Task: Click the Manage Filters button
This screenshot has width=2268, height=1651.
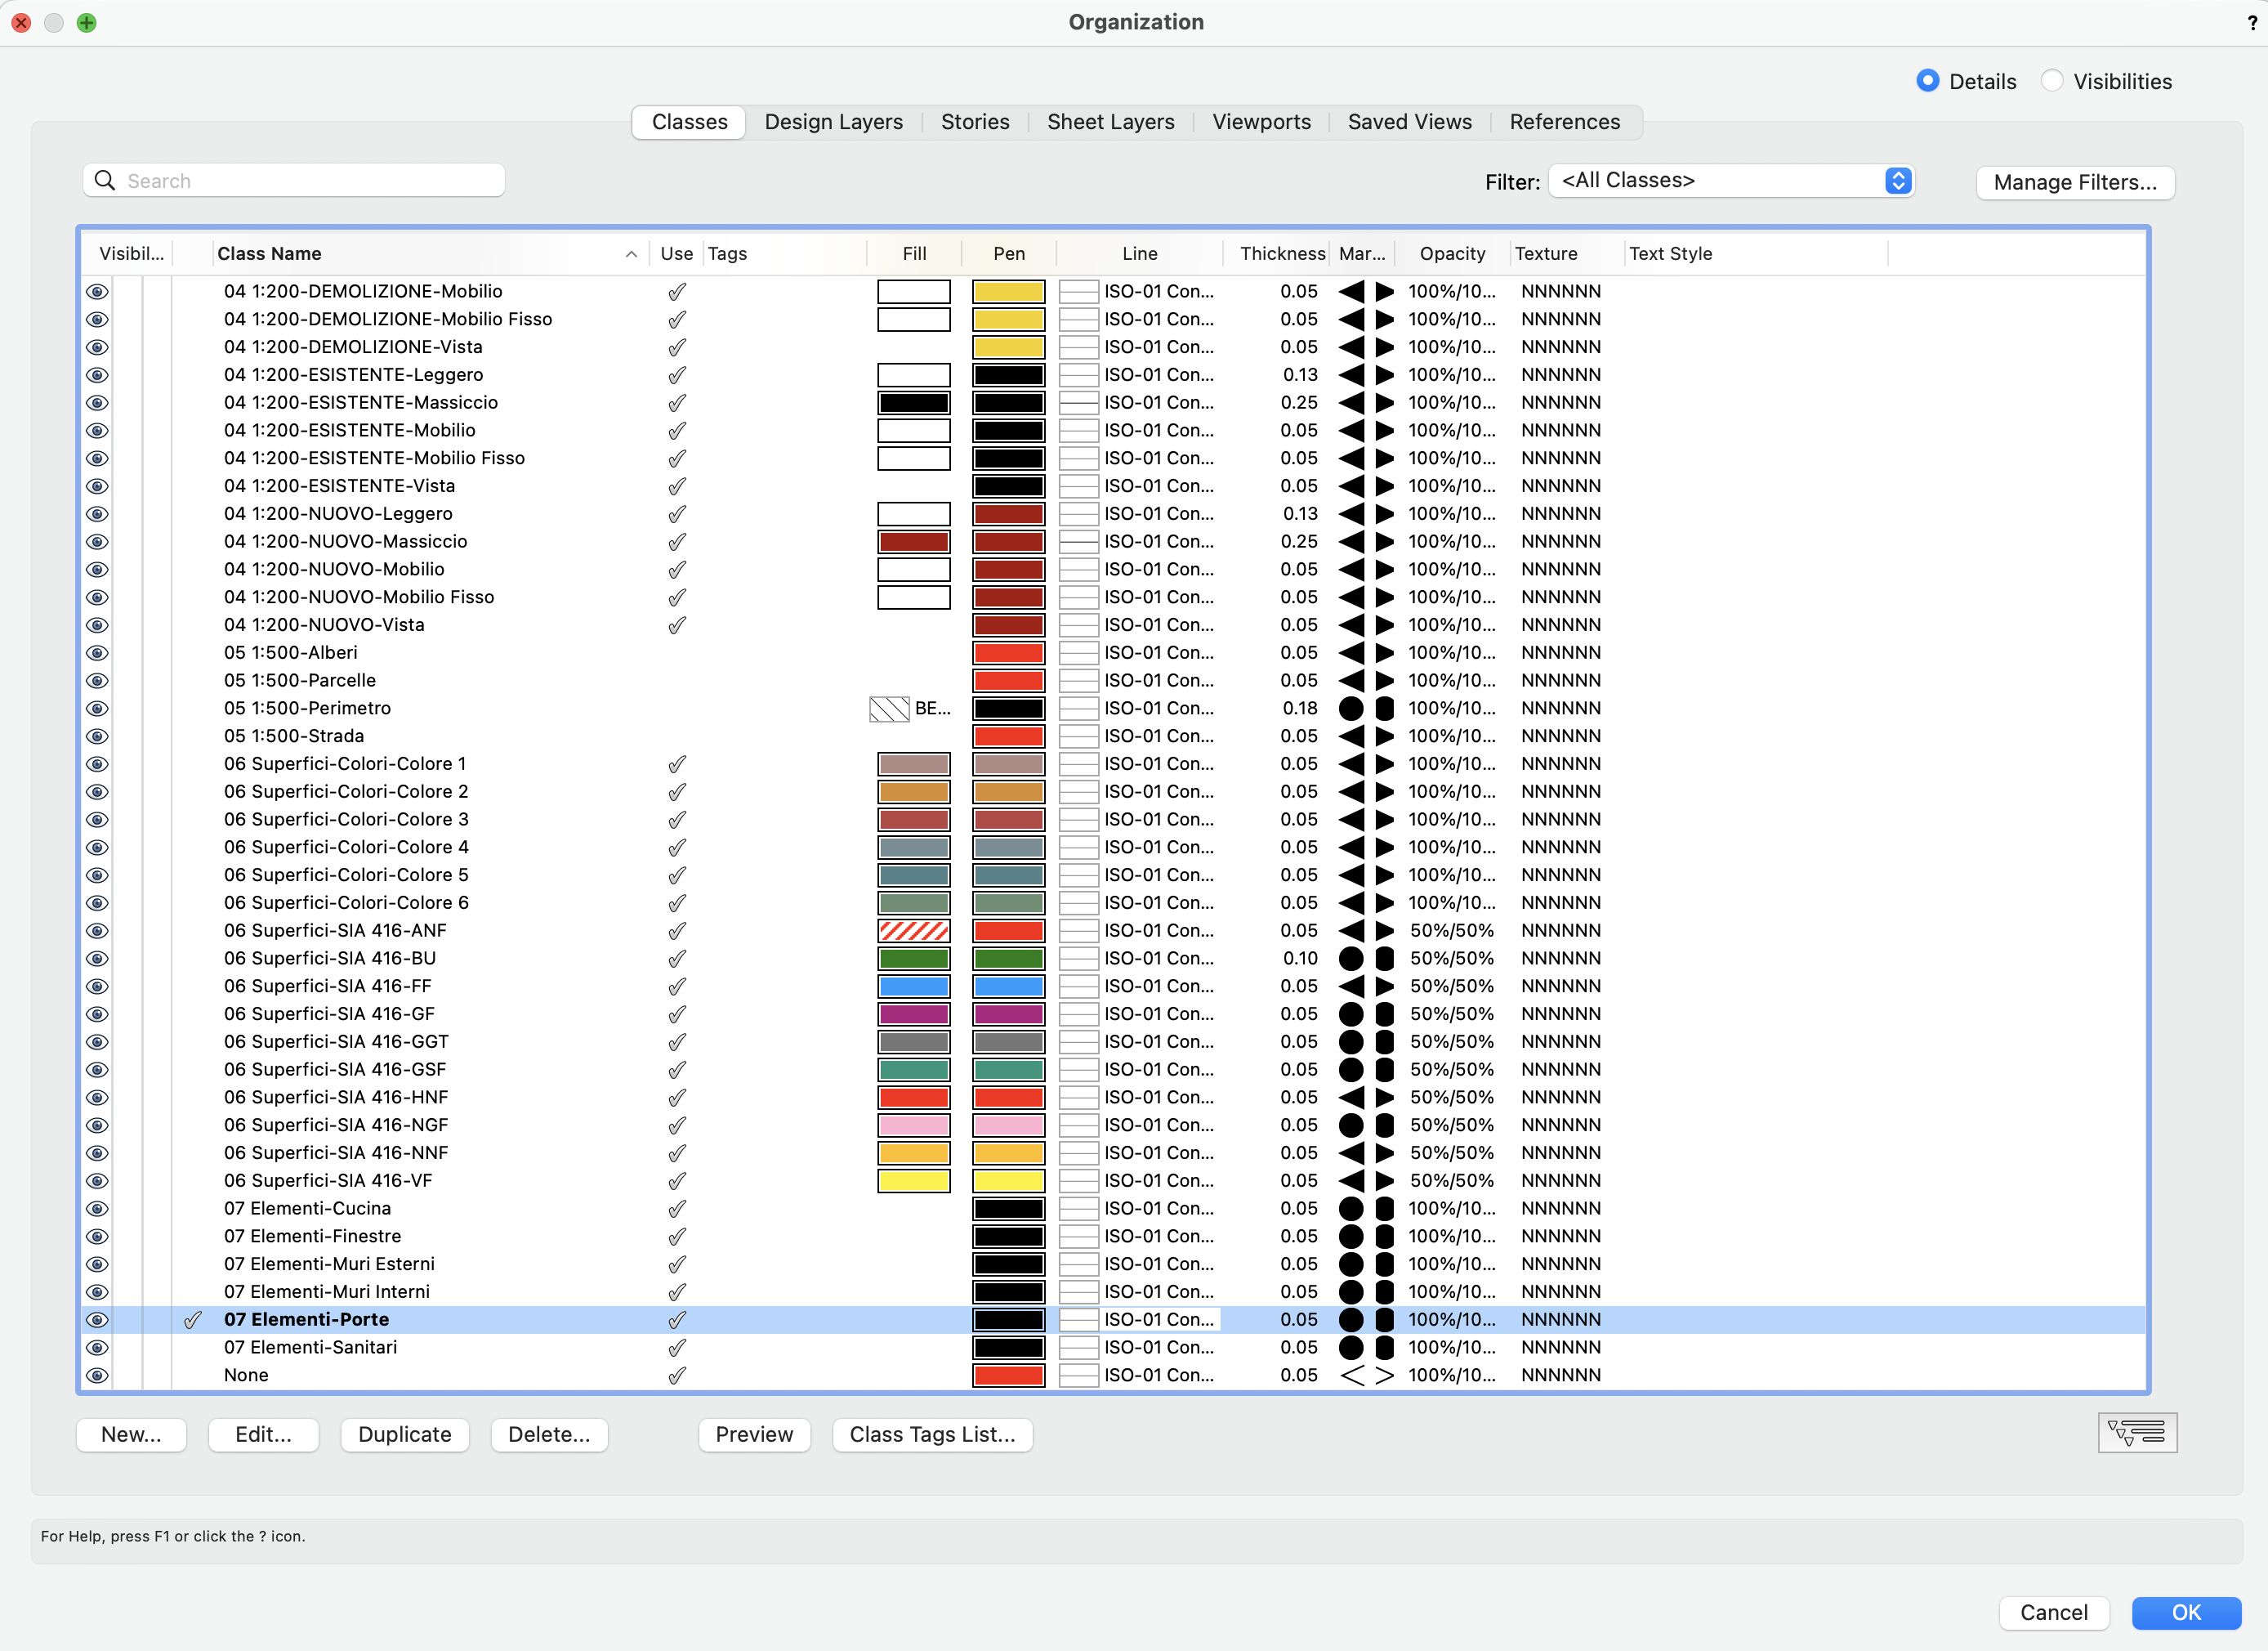Action: tap(2074, 182)
